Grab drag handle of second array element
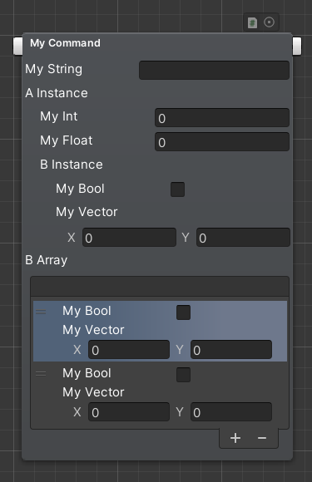Screen dimensions: 312x482 click(41, 374)
